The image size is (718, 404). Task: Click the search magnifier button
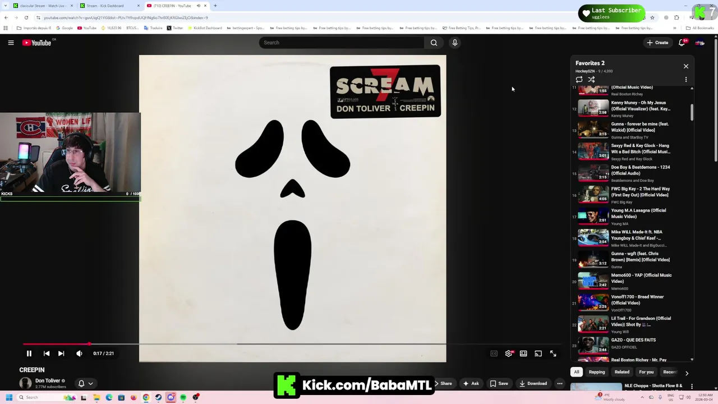[x=434, y=43]
